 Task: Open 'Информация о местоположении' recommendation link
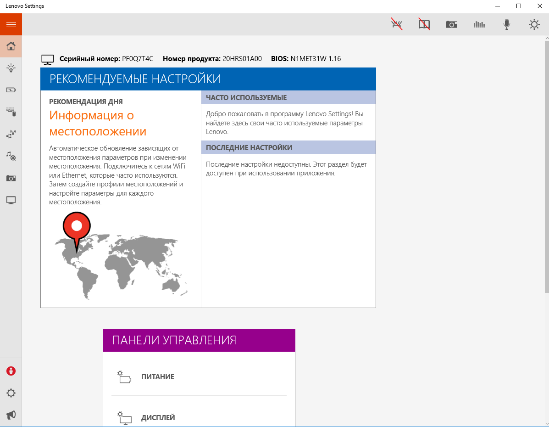click(98, 123)
